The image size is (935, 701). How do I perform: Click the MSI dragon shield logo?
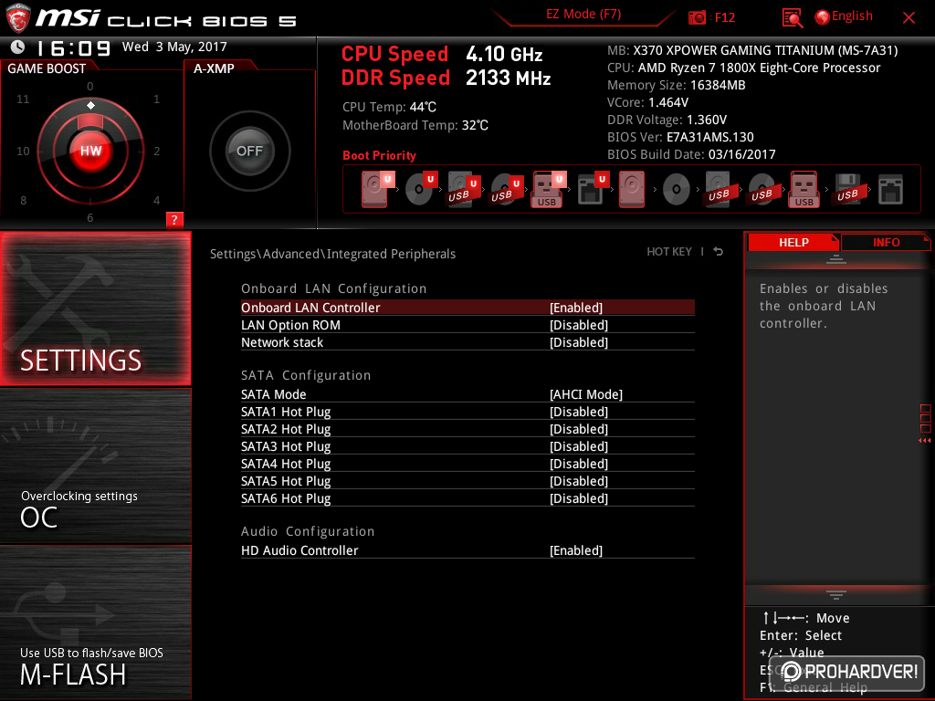18,18
